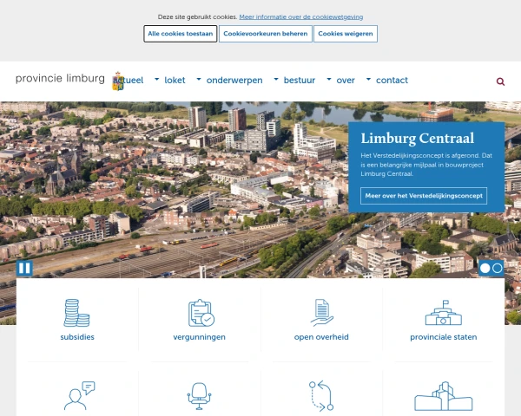Viewport: 521px width, 416px height.
Task: Click Cookievoorkeuren beheren button
Action: [x=266, y=34]
